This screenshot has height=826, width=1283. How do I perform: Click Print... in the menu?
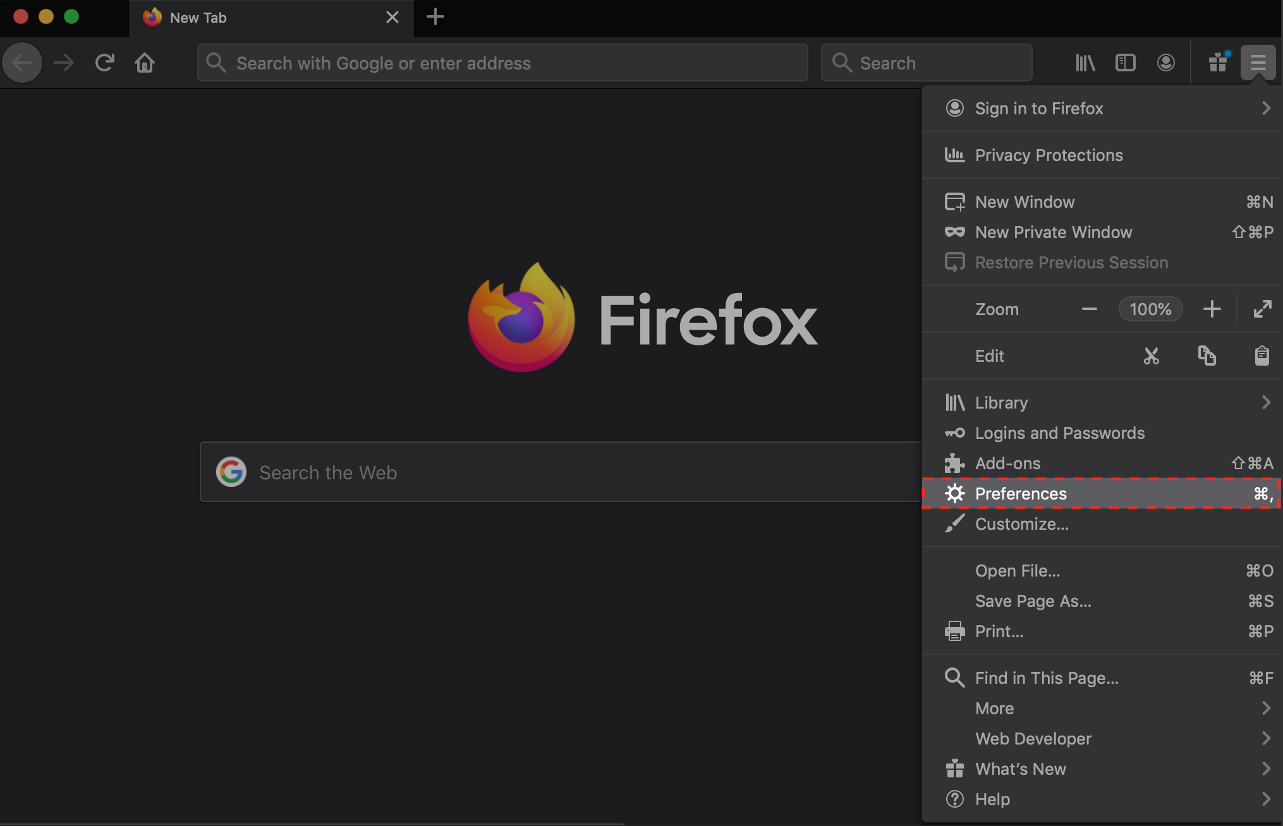[x=1102, y=631]
